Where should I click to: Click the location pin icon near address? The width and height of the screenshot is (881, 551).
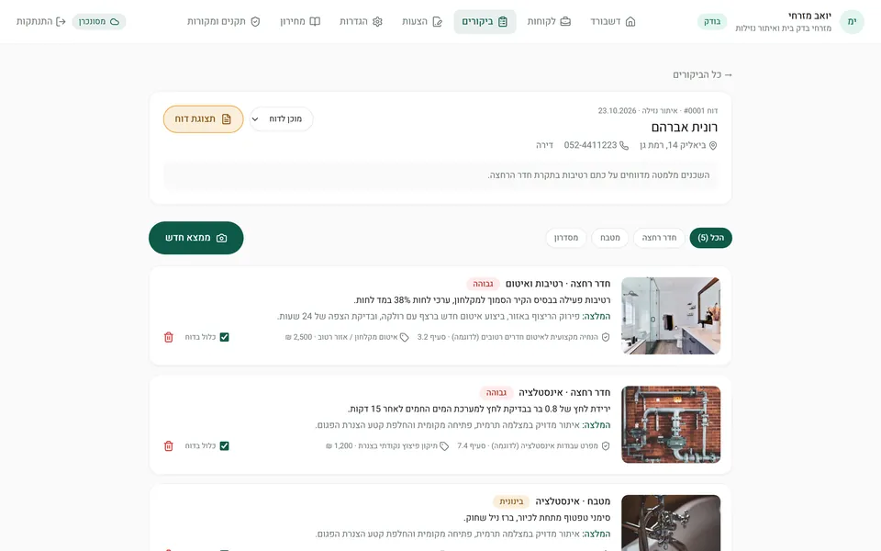pos(713,146)
